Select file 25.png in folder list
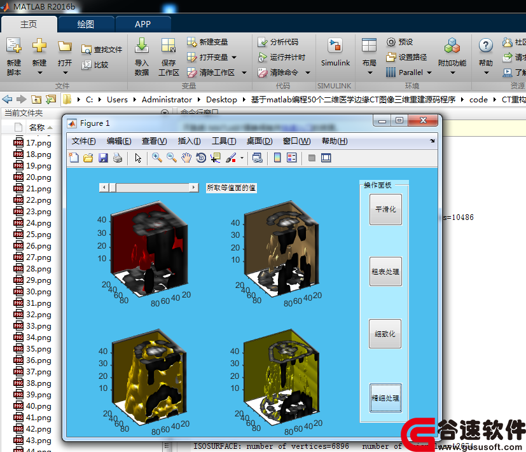The height and width of the screenshot is (452, 526). pos(32,235)
